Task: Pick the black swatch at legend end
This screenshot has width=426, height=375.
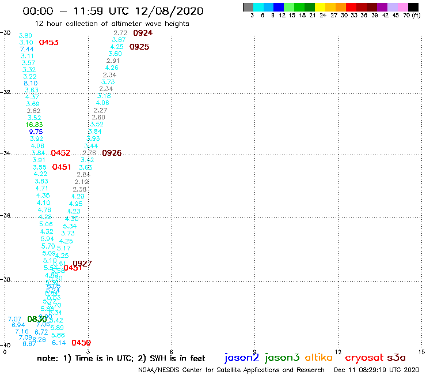Action: tap(413, 7)
